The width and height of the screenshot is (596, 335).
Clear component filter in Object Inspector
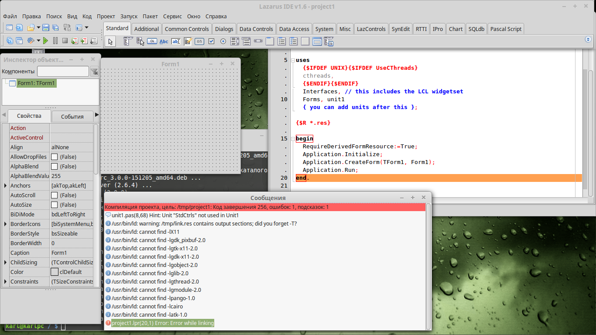pyautogui.click(x=94, y=72)
